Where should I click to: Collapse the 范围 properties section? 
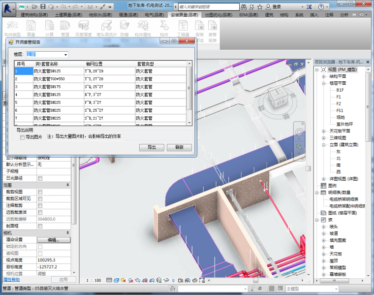coord(68,185)
